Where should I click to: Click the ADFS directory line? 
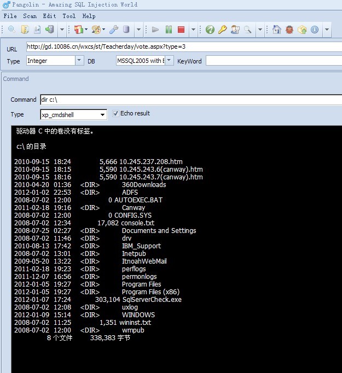point(76,192)
